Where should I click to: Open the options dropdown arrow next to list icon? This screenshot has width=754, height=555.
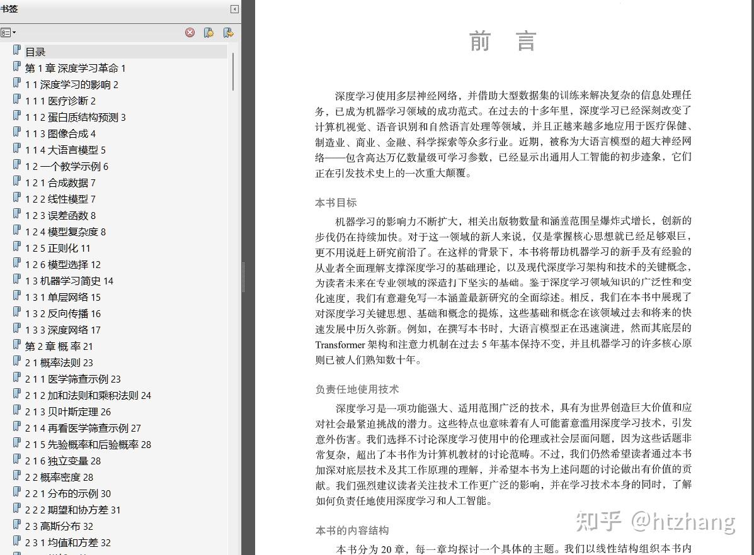[14, 32]
